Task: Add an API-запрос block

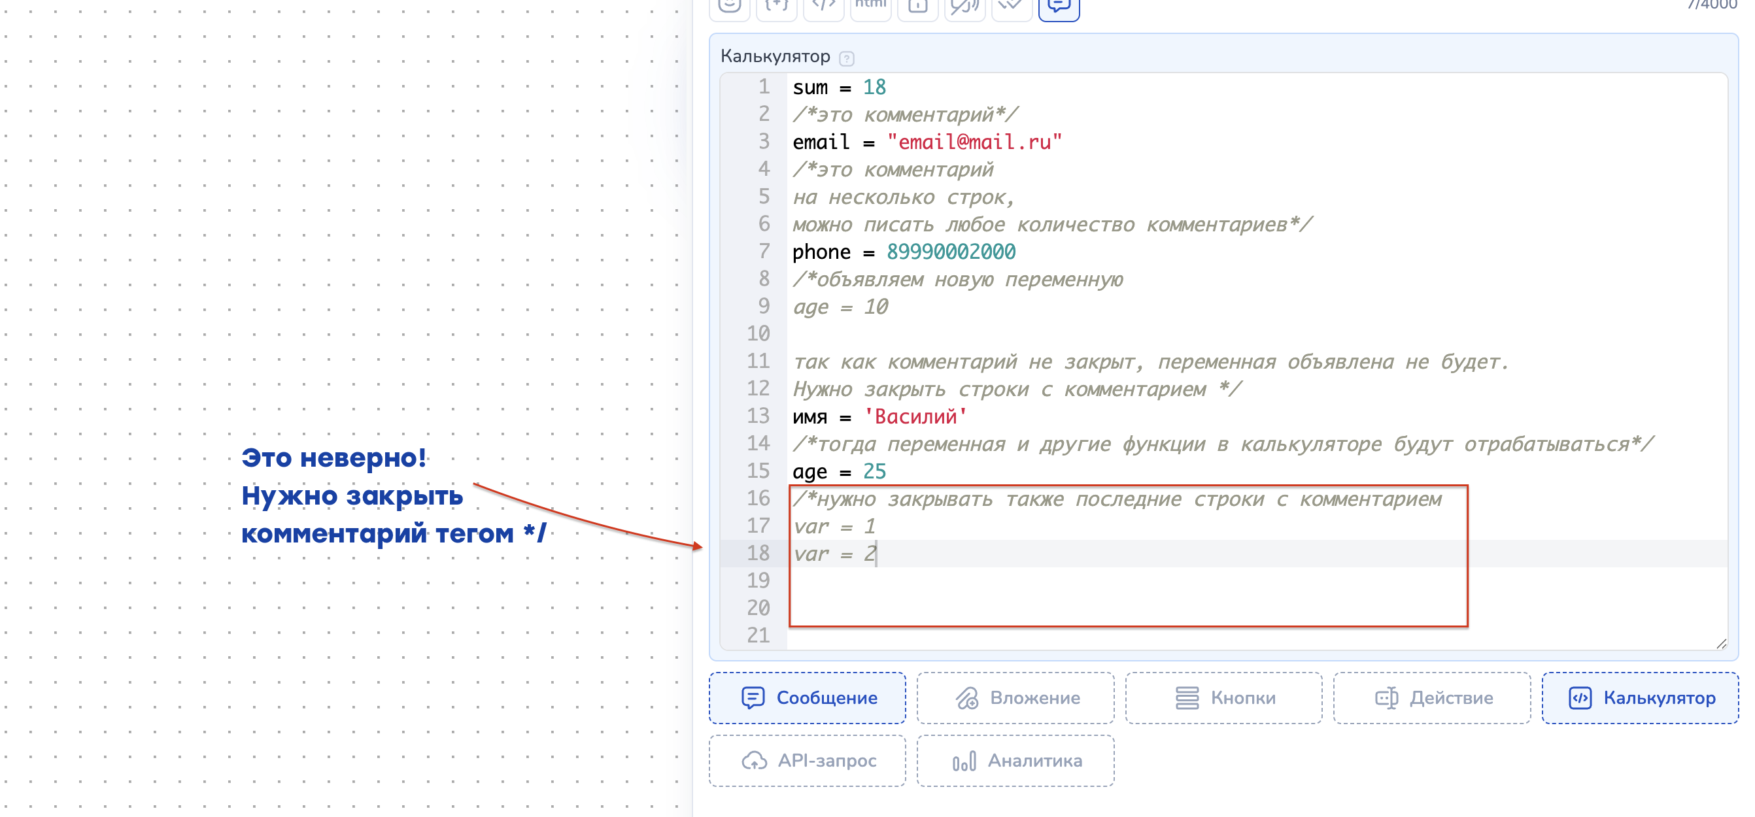Action: tap(808, 761)
